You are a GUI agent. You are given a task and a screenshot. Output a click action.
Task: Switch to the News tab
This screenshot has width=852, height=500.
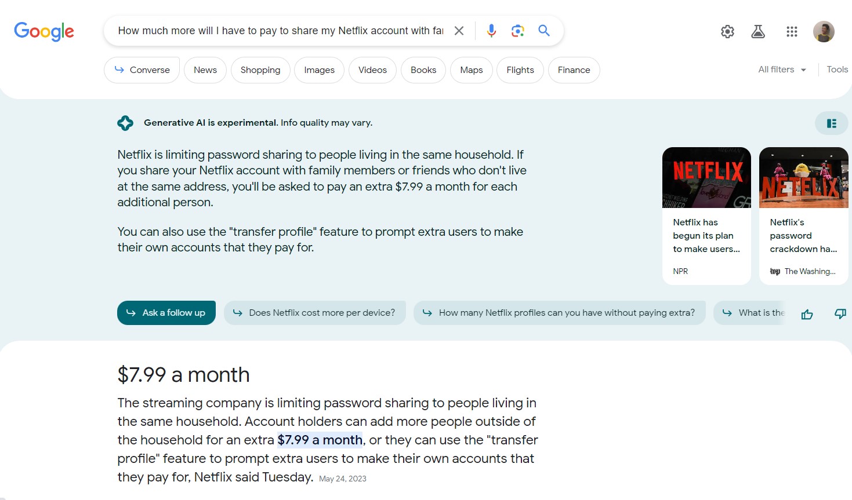205,70
